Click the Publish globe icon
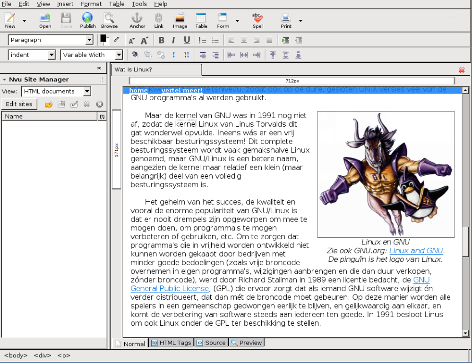Viewport: 472px width, 363px height. (x=87, y=20)
